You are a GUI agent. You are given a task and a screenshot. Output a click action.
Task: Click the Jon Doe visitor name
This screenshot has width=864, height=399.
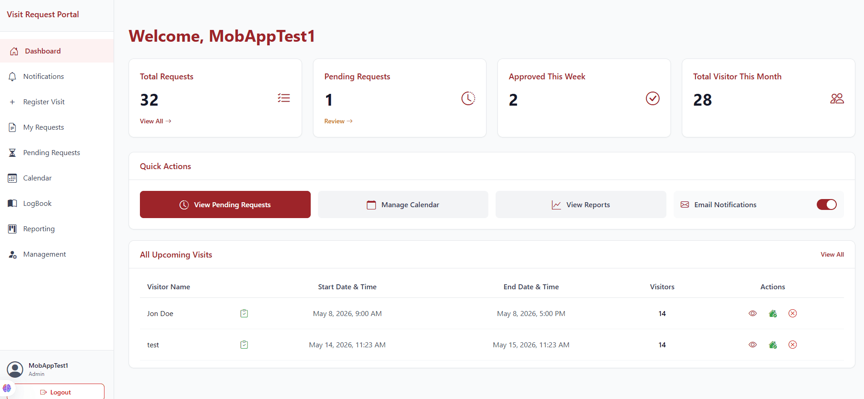click(x=160, y=314)
